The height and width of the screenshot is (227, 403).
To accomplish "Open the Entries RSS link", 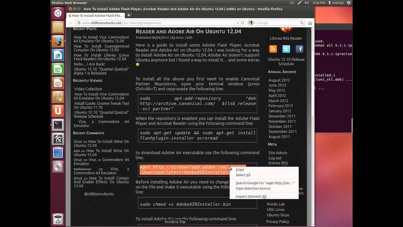I will (278, 163).
